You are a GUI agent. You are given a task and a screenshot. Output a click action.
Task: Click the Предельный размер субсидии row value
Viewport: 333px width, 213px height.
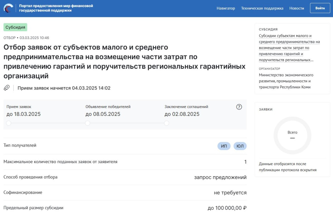(227, 208)
